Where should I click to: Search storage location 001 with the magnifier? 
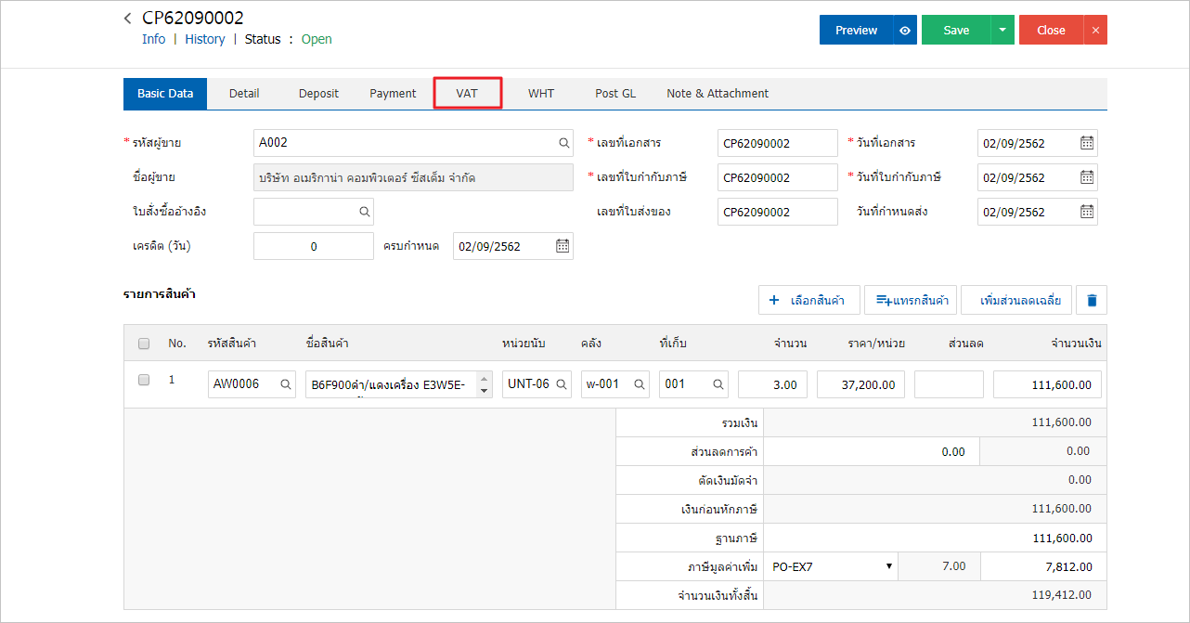[718, 384]
